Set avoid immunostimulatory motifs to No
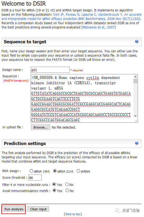This screenshot has width=144, height=217. [67, 190]
